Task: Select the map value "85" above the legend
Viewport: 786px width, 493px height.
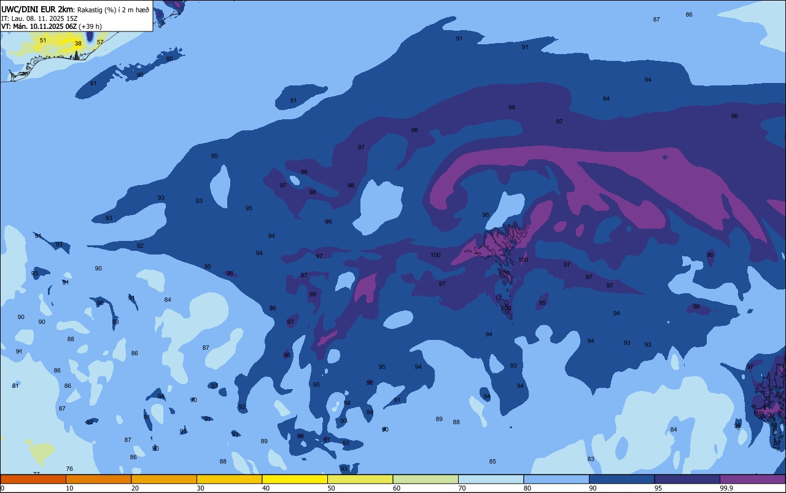Action: [x=492, y=462]
